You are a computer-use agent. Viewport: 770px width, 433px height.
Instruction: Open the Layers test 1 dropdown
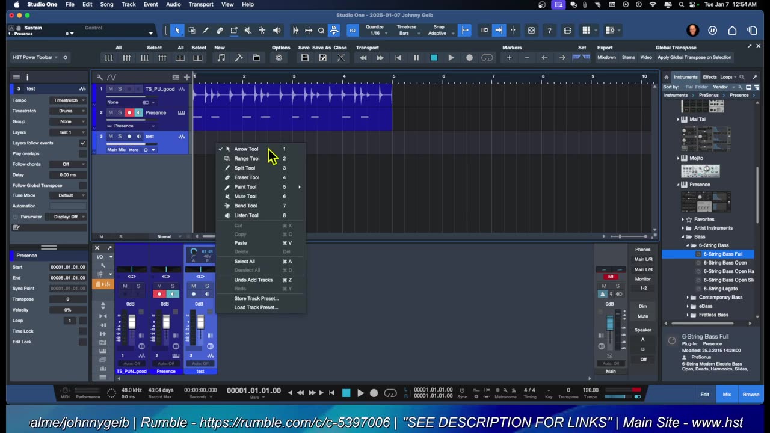69,132
